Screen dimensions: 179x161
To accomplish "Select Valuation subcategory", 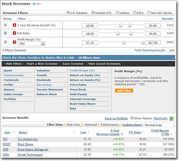I will pyautogui.click(x=43, y=71).
